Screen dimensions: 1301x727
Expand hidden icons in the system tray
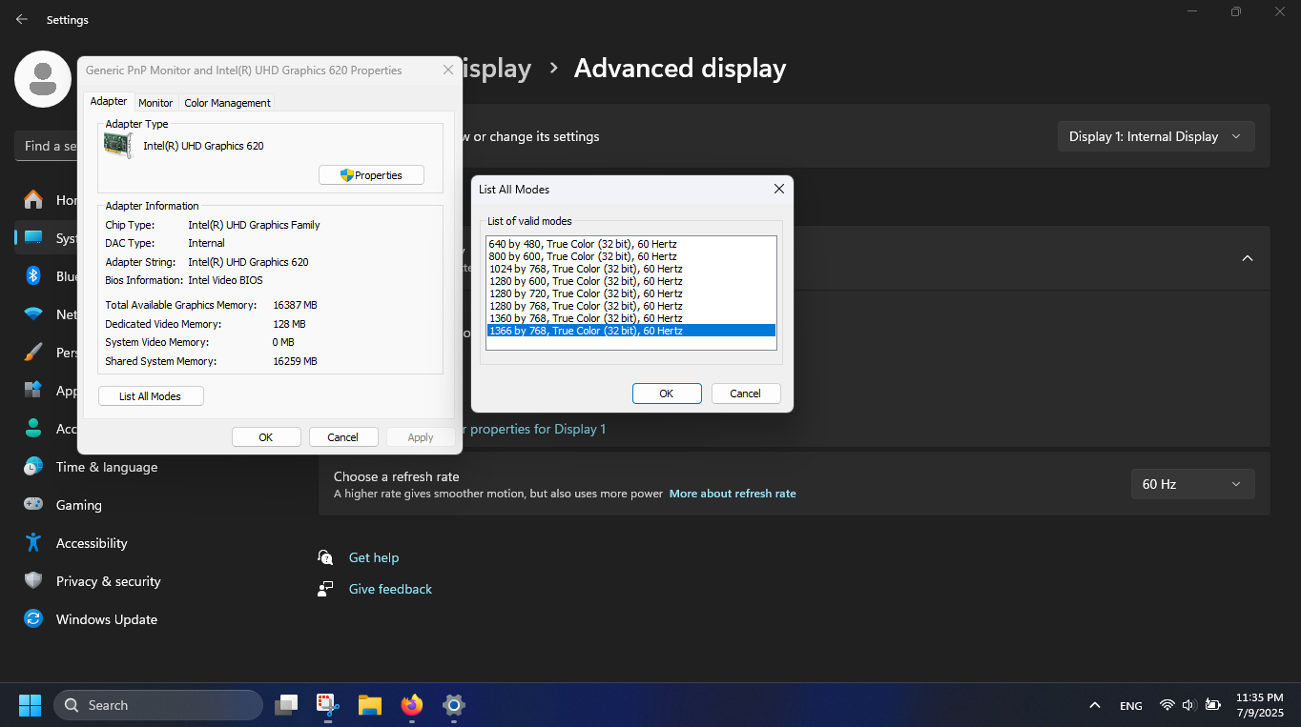1094,705
